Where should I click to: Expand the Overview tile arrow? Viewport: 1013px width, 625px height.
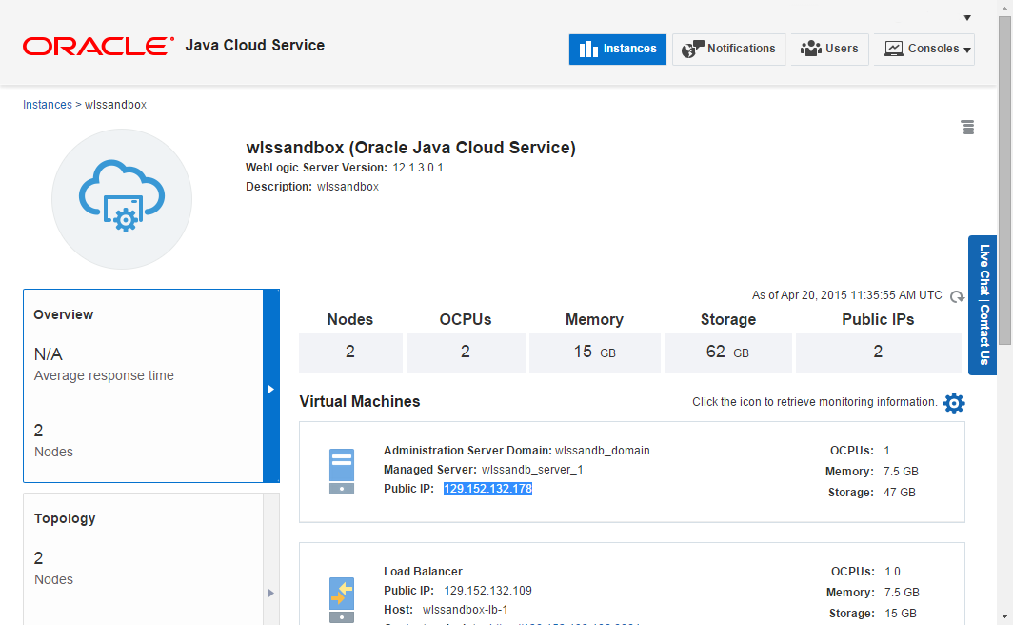click(x=271, y=389)
